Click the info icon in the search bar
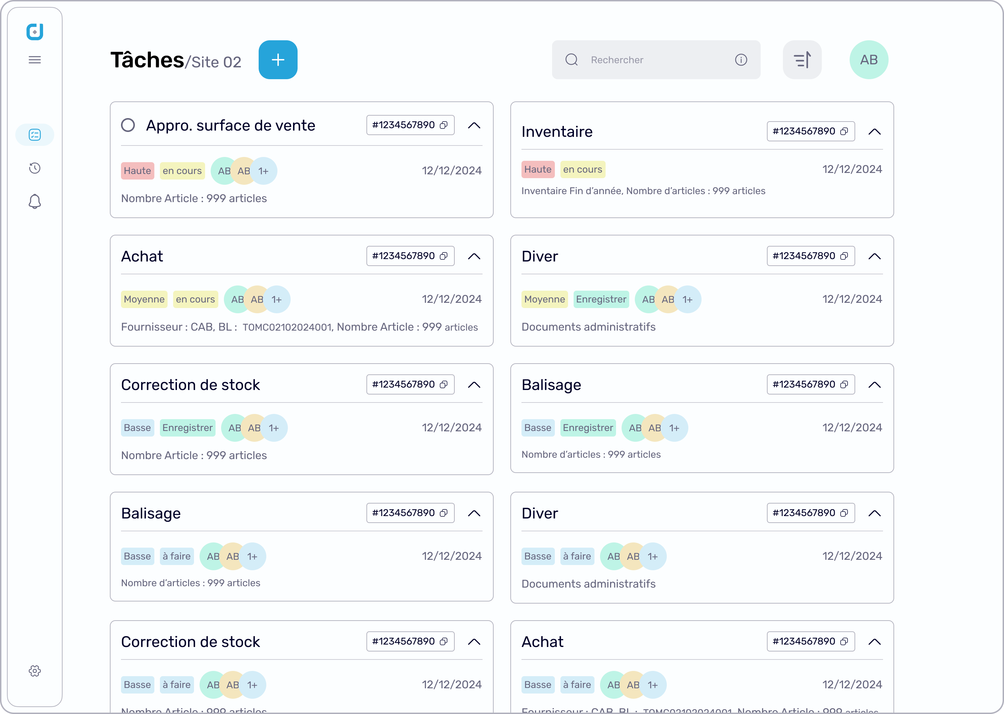This screenshot has height=714, width=1004. 741,60
